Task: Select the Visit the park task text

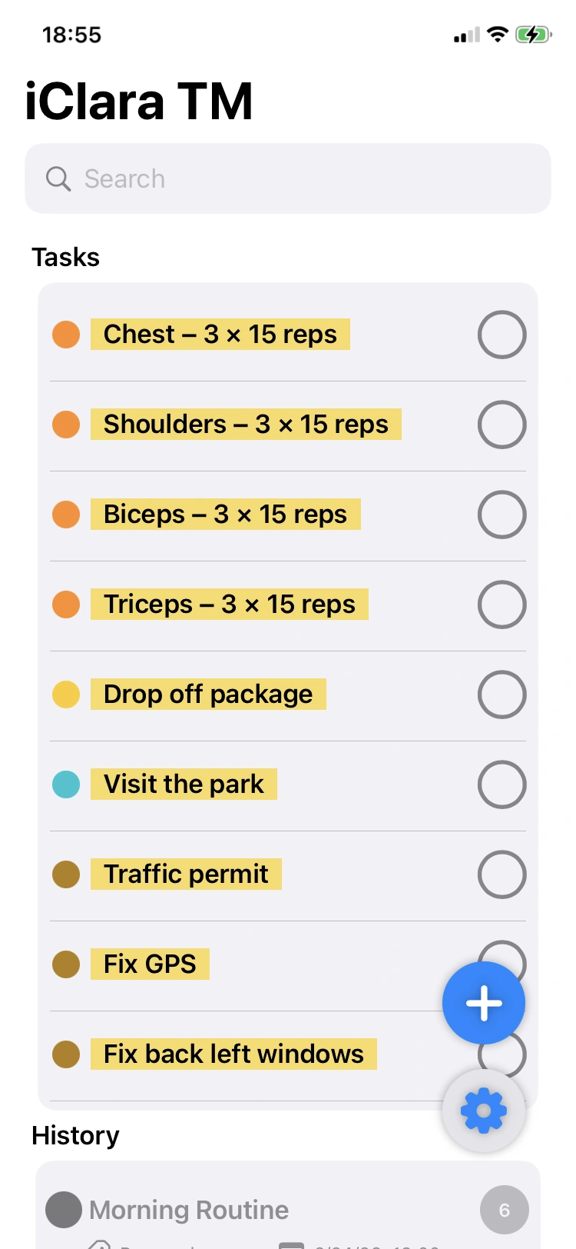Action: click(183, 784)
